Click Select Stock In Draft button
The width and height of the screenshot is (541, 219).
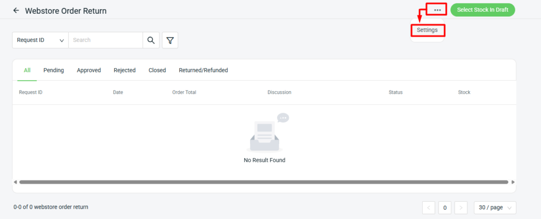[x=482, y=10]
